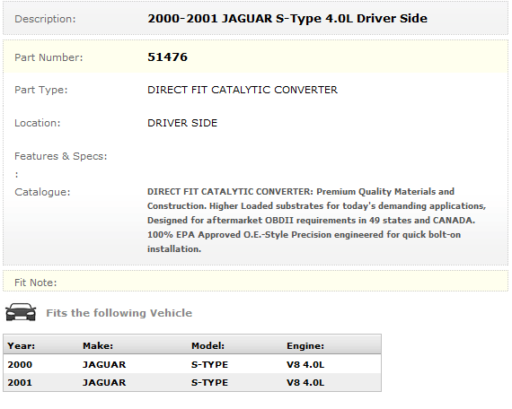The width and height of the screenshot is (512, 409).
Task: Click S-TYPE in the 2001 row
Action: click(x=209, y=382)
